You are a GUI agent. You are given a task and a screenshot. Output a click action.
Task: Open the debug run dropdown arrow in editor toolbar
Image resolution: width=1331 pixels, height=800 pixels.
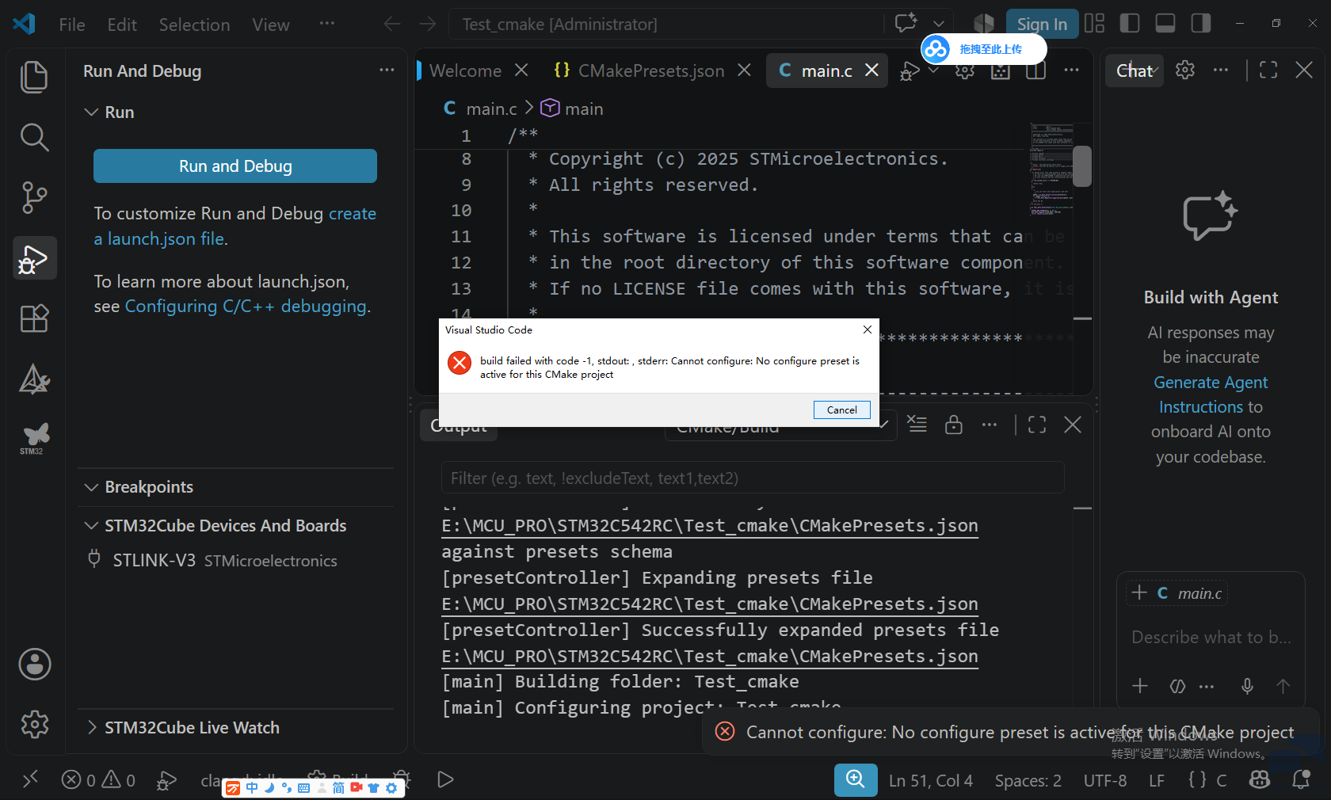click(x=934, y=70)
